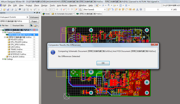The height and width of the screenshot is (104, 180).
Task: Click the project name PrjPcb input field
Action: (x=14, y=21)
